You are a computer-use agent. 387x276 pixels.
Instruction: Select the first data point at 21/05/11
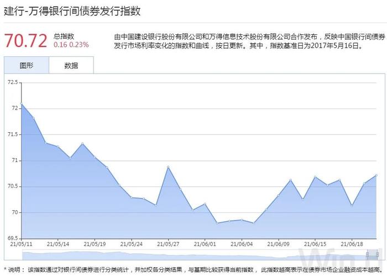tap(22, 103)
